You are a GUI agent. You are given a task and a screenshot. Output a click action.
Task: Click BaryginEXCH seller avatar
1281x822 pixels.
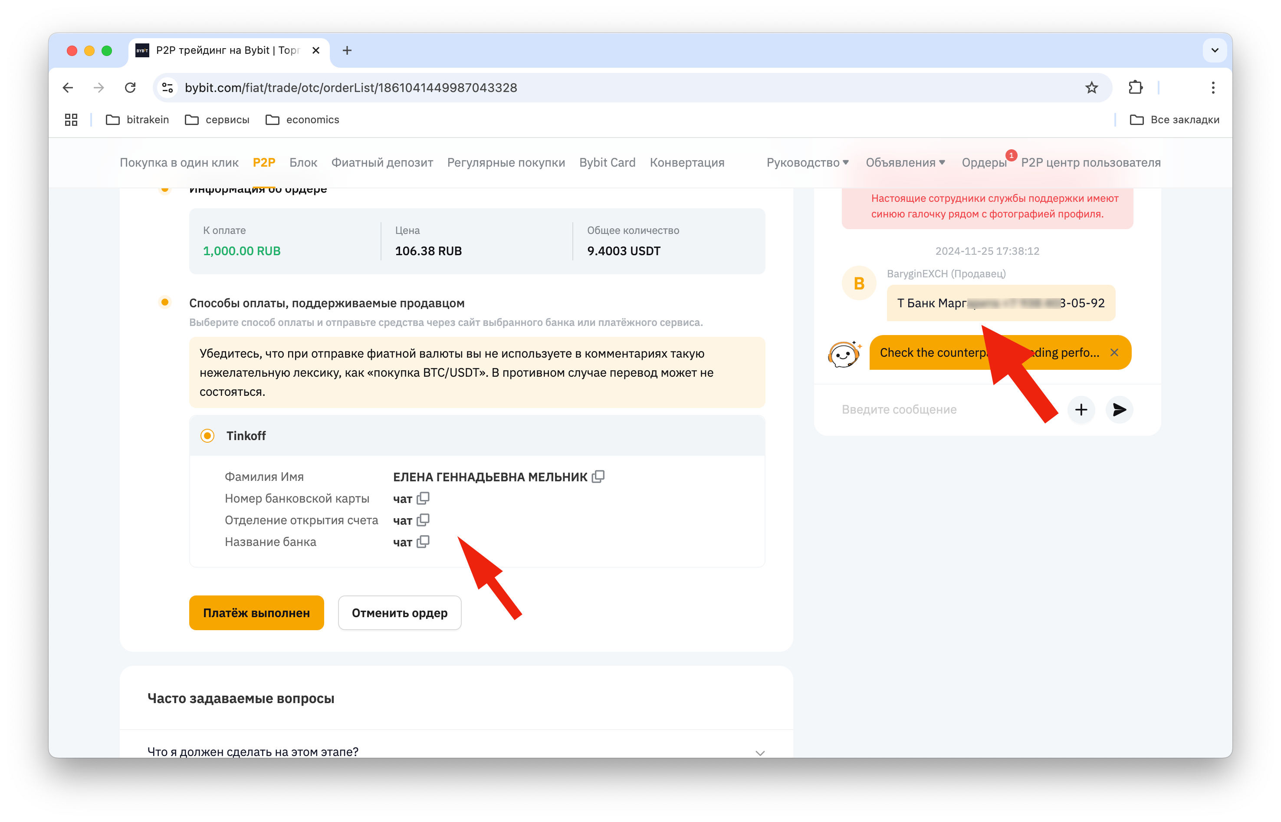pyautogui.click(x=858, y=283)
